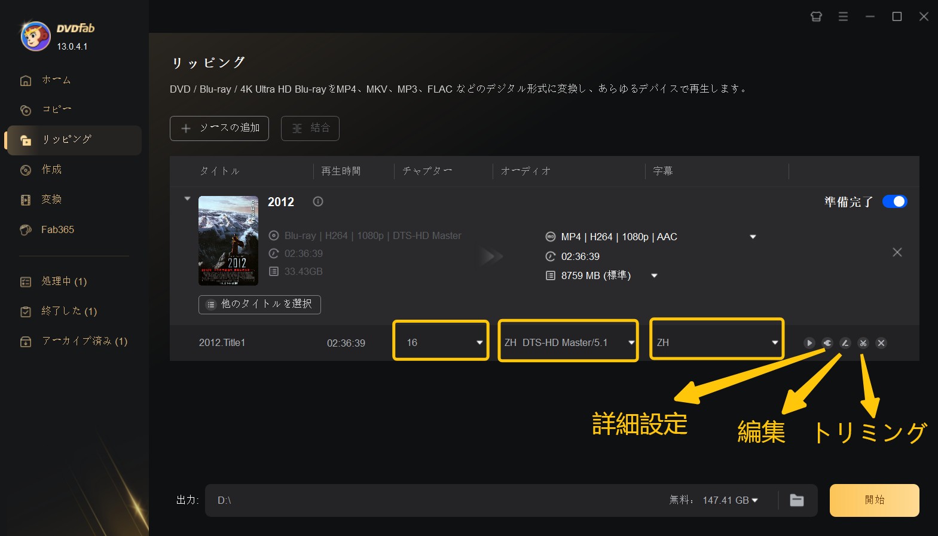Start ripping with the 開始 button
Image resolution: width=938 pixels, height=536 pixels.
[x=874, y=500]
